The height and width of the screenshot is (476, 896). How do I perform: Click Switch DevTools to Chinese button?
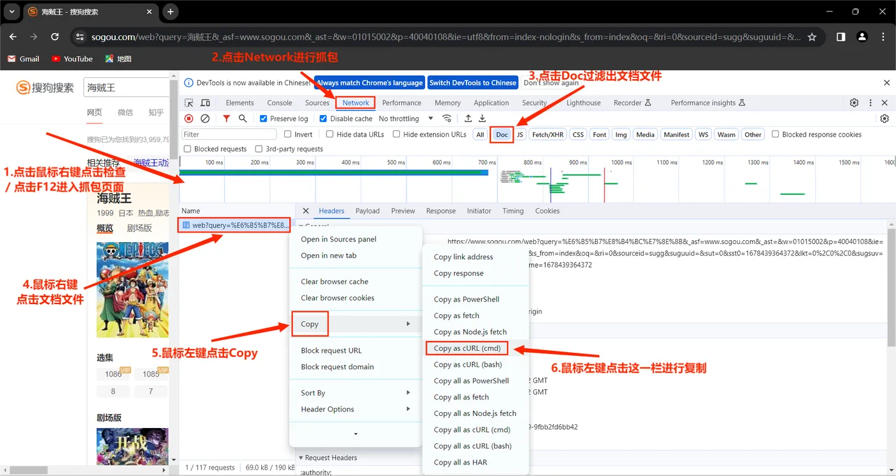pyautogui.click(x=473, y=83)
